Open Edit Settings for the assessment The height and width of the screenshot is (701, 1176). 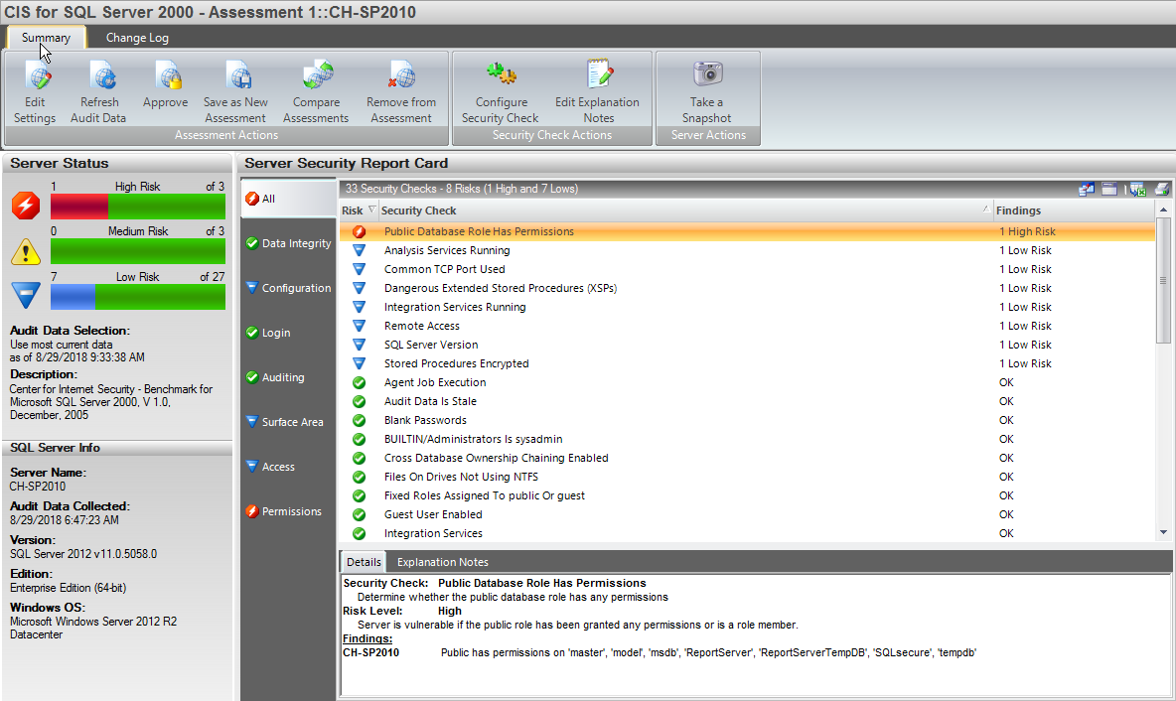click(35, 93)
